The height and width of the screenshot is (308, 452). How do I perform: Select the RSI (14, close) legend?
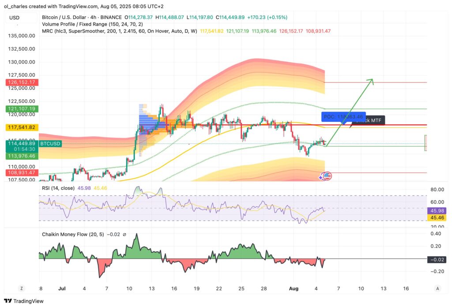pyautogui.click(x=58, y=188)
